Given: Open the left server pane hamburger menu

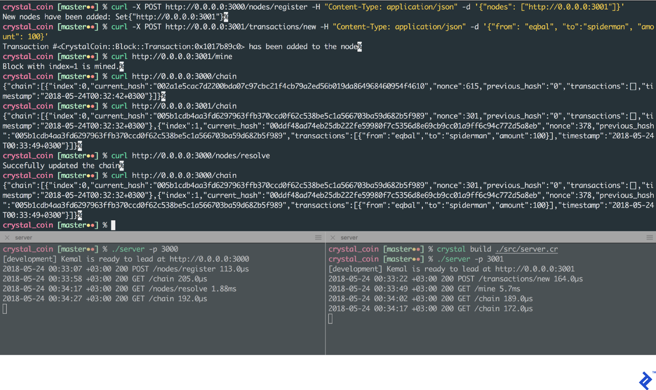Looking at the screenshot, I should tap(318, 237).
